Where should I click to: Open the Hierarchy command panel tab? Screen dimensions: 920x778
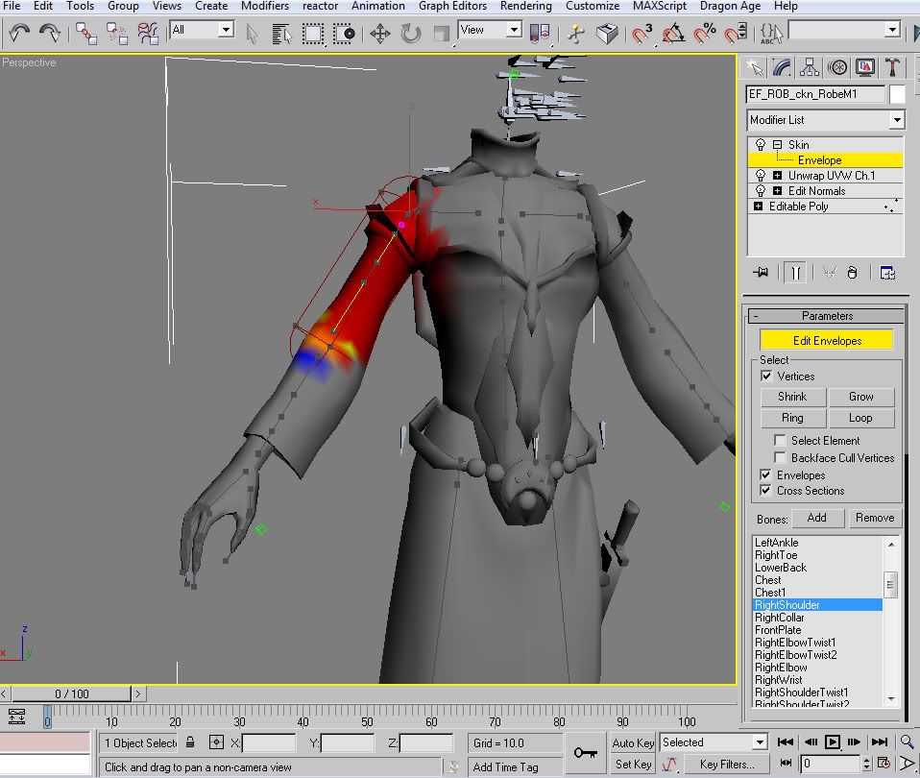[811, 66]
